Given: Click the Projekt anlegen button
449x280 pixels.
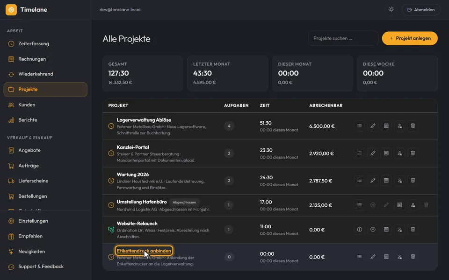Looking at the screenshot, I should (410, 38).
